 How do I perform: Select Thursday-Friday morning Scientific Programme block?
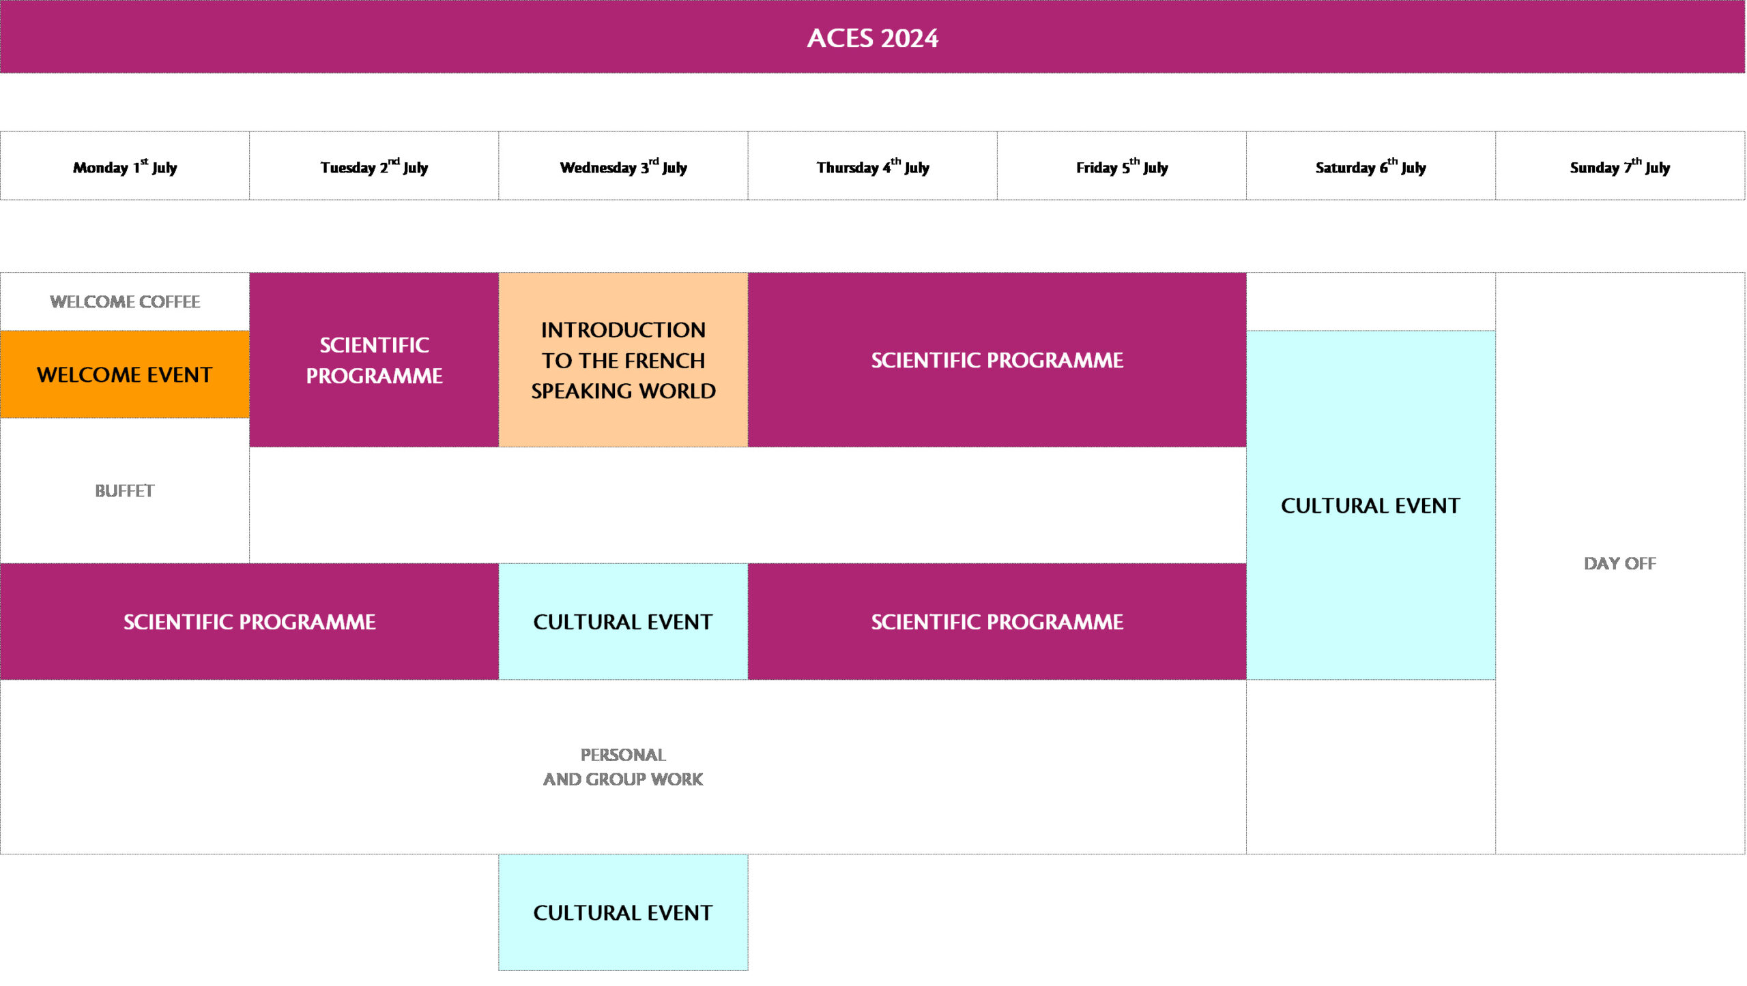(x=997, y=360)
